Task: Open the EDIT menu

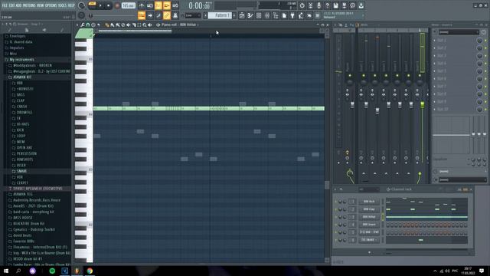Action: (x=12, y=5)
